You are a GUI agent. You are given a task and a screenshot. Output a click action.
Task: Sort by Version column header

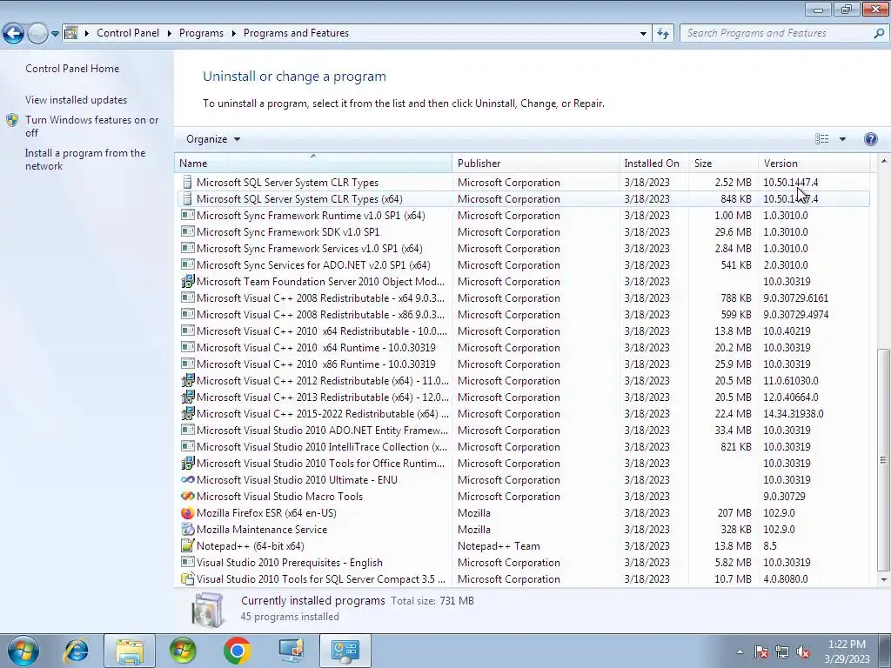(x=814, y=163)
